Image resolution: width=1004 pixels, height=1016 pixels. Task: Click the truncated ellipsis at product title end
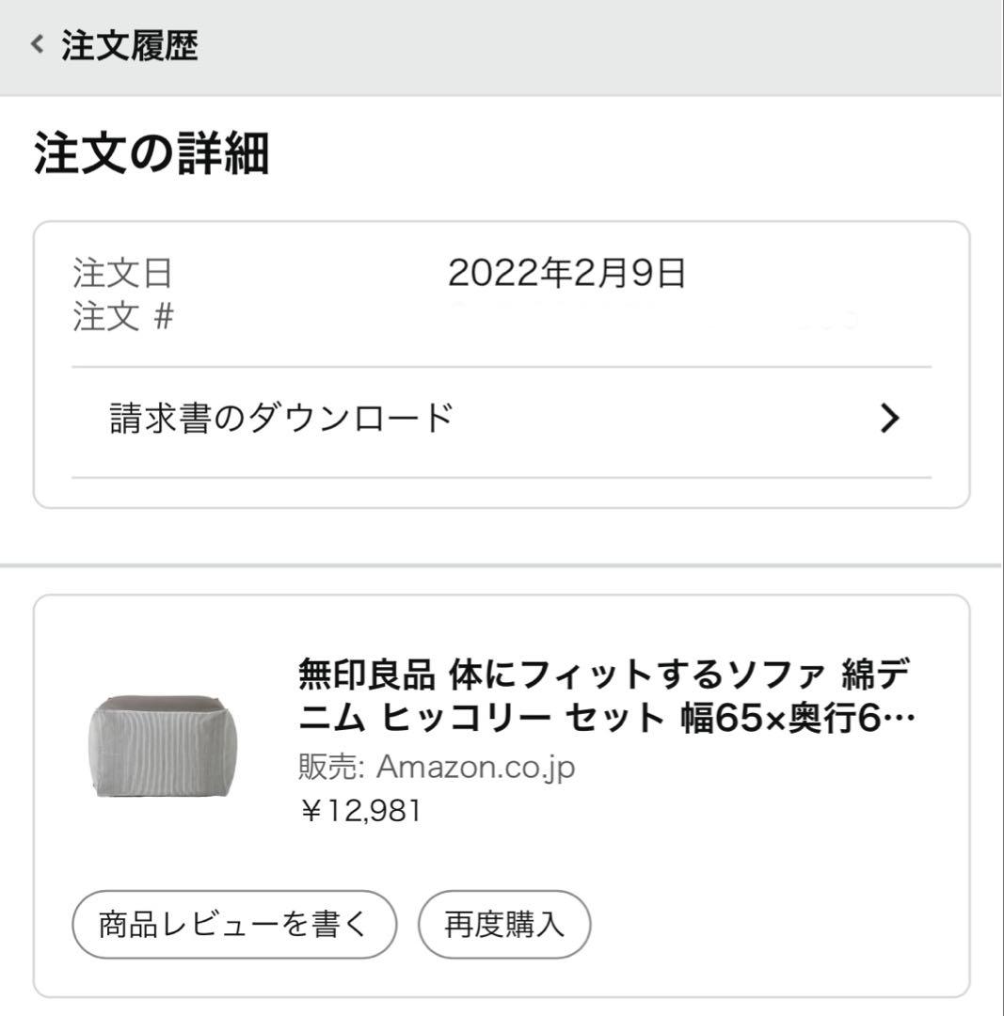(x=903, y=718)
